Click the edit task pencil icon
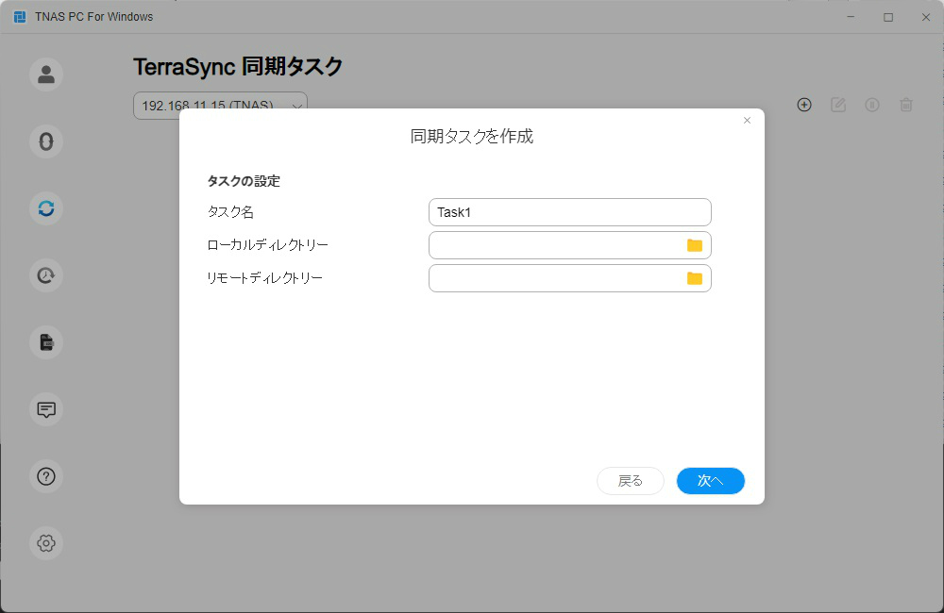Screen dimensions: 944x613 [x=838, y=105]
